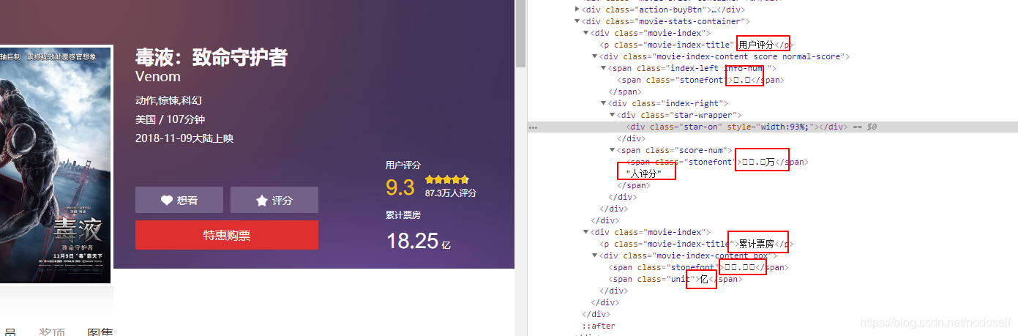The height and width of the screenshot is (336, 1018).
Task: Click the yellow star rating icons
Action: pyautogui.click(x=446, y=179)
